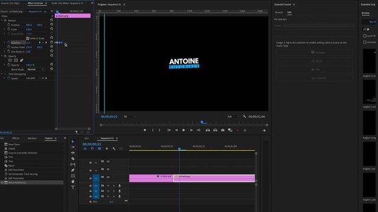Viewport: 378px width, 212px height.
Task: Toggle top video track output eye
Action: [108, 161]
